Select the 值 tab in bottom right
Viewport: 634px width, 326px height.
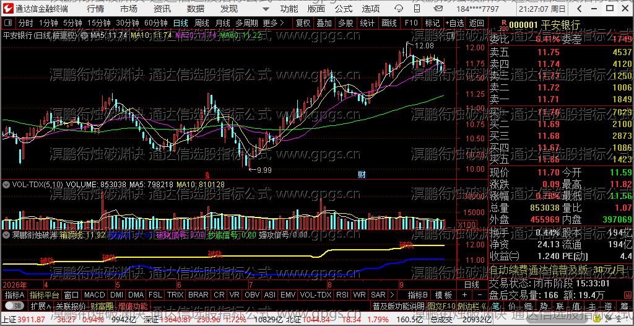[576, 306]
